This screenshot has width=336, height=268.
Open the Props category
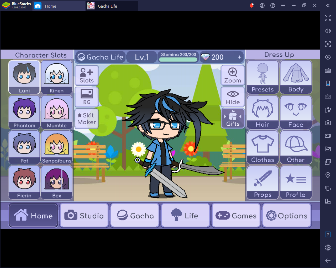click(x=262, y=183)
